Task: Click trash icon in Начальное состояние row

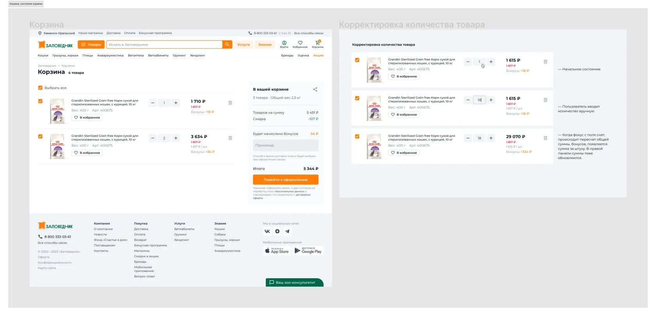Action: (545, 62)
